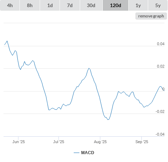
Task: Click the Aug '25 axis label
Action: (x=100, y=142)
